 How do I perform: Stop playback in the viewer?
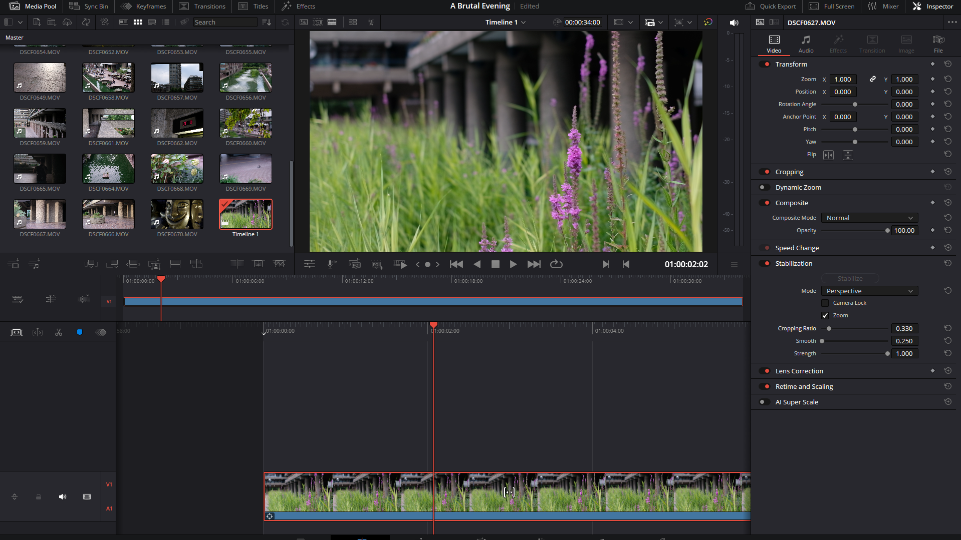(x=495, y=264)
